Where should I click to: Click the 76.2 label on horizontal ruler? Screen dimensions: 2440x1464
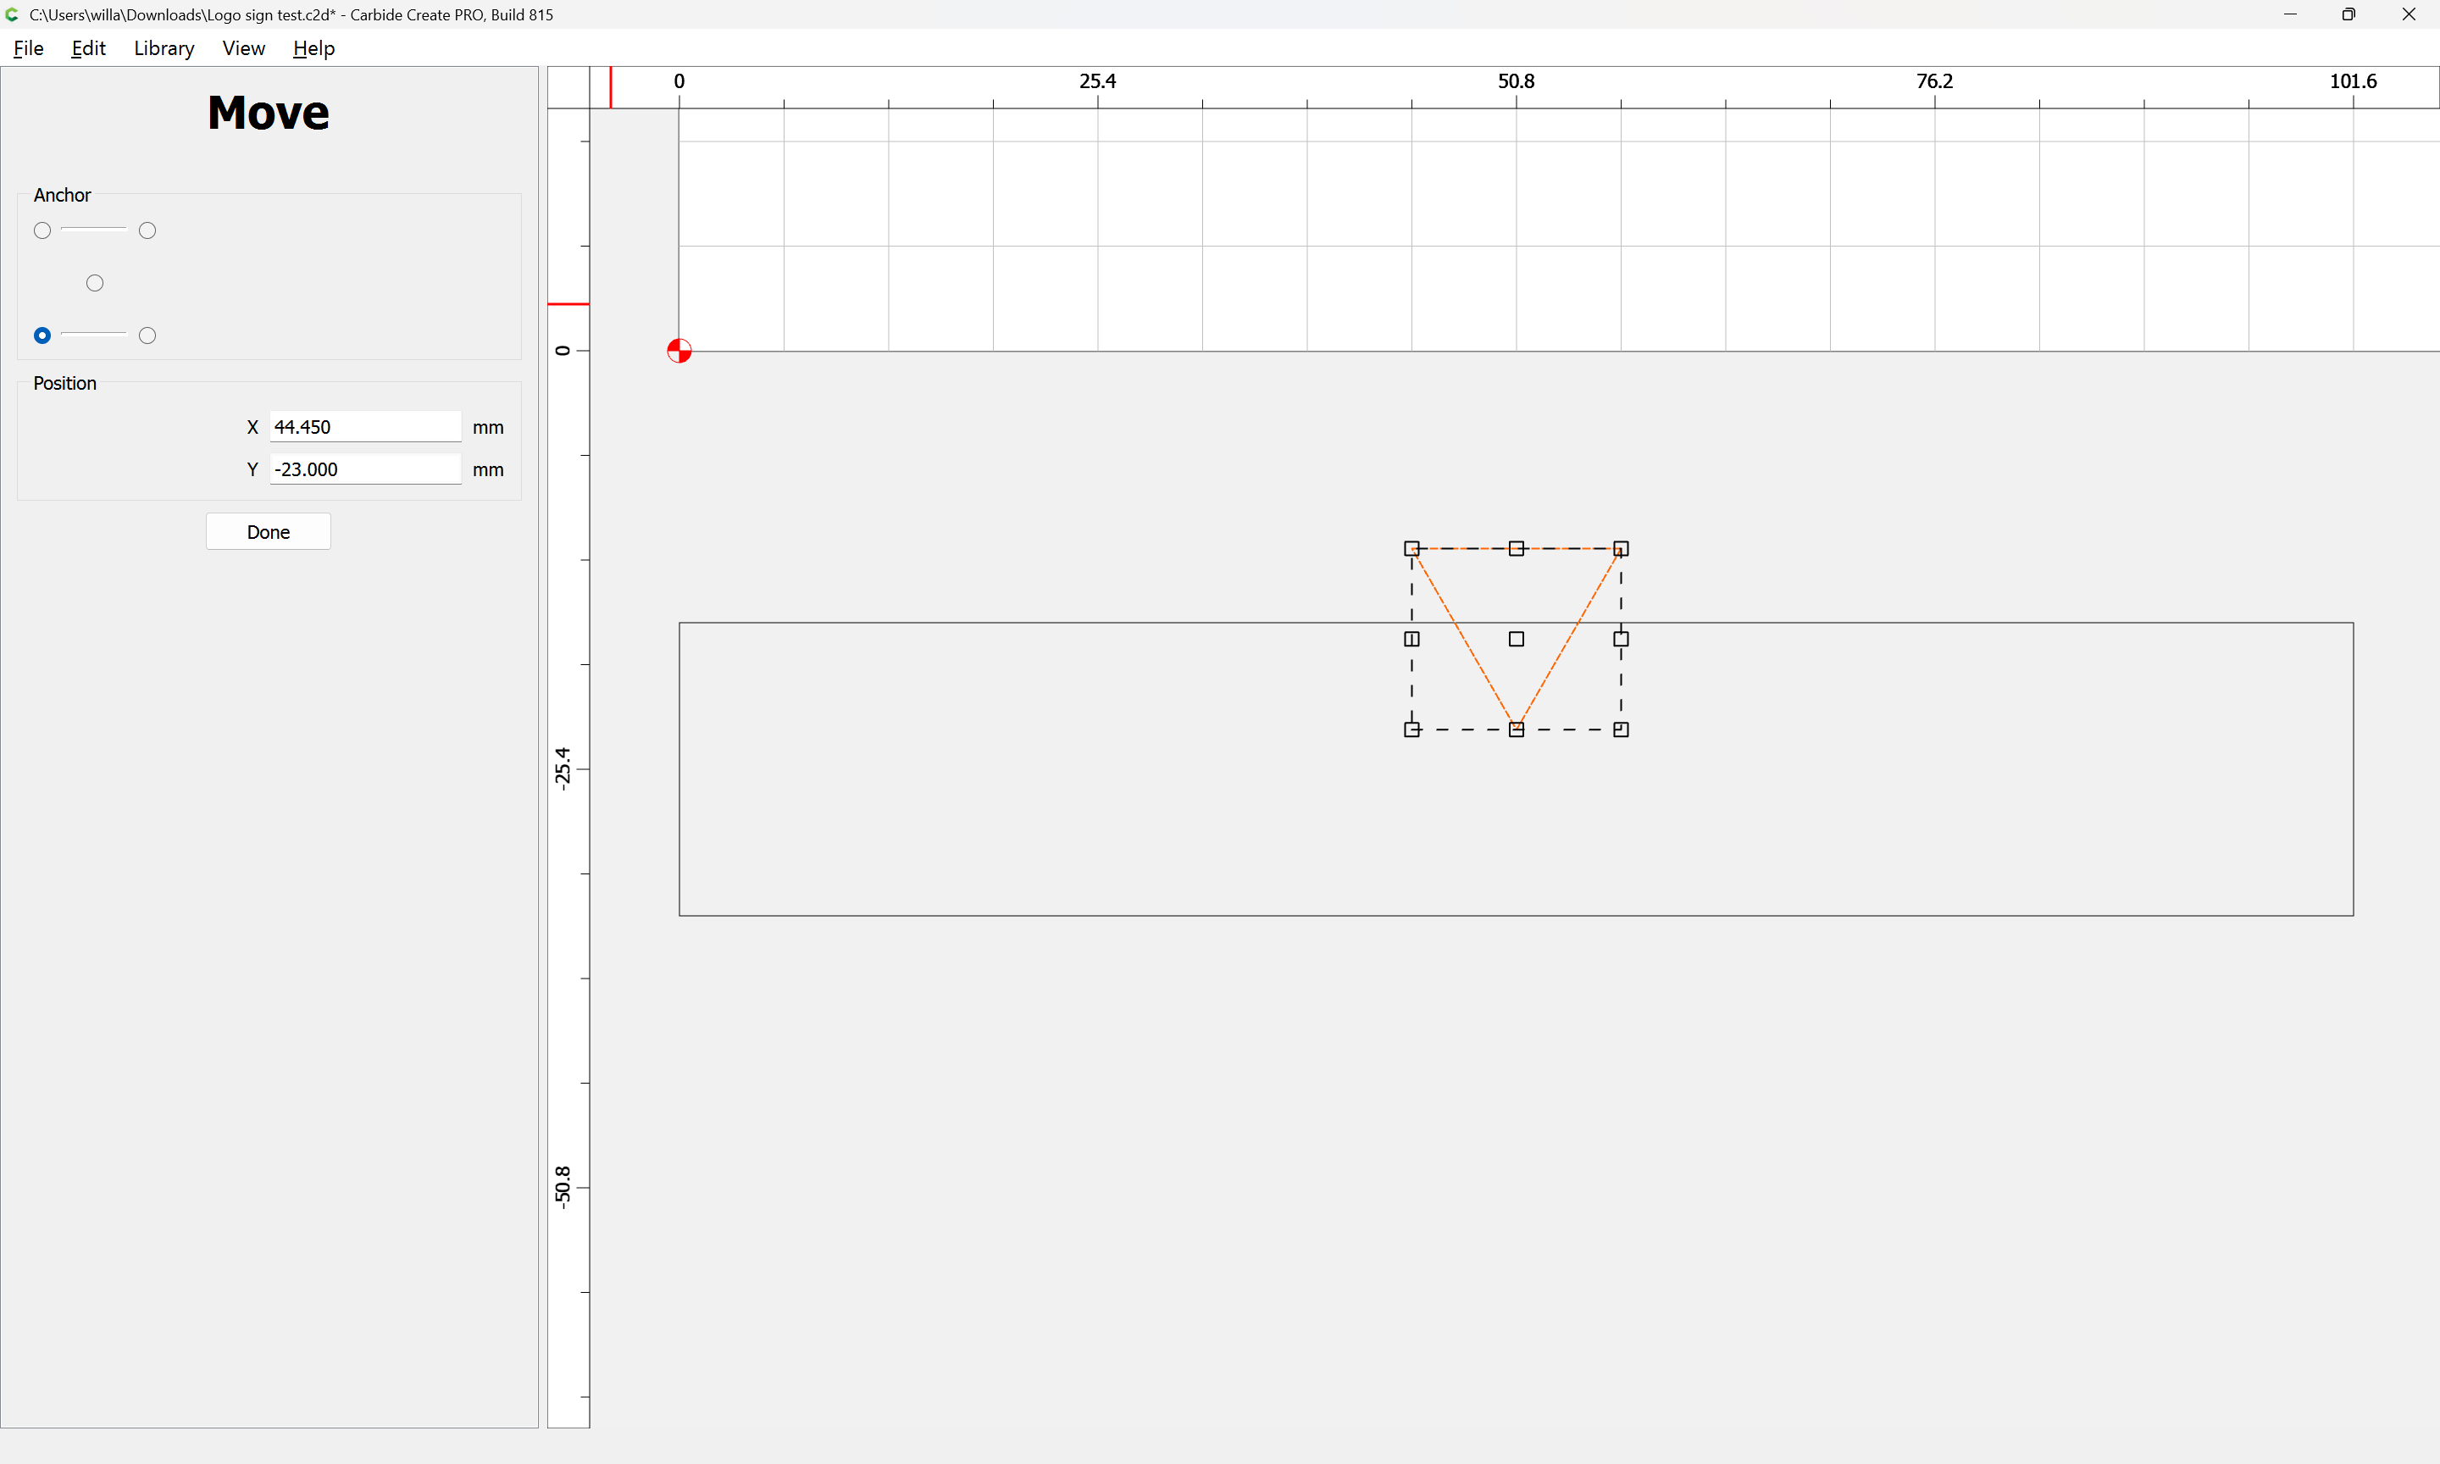pyautogui.click(x=1935, y=80)
